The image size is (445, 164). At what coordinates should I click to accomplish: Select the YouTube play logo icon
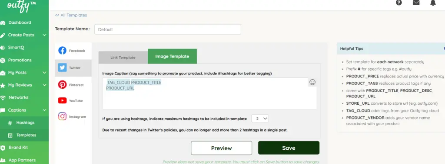[x=63, y=100]
